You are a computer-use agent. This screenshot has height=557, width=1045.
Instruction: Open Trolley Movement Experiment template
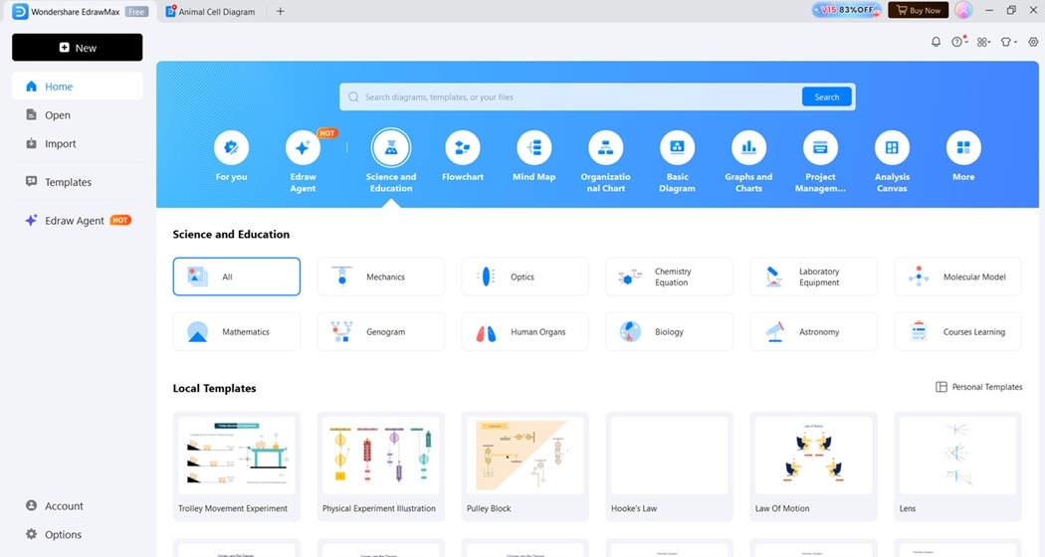[237, 466]
